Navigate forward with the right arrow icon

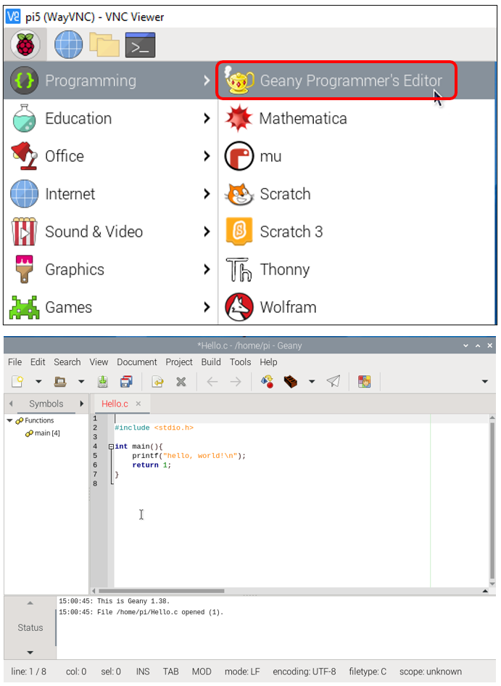[x=236, y=382]
